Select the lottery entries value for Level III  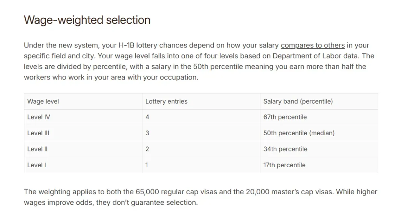147,133
